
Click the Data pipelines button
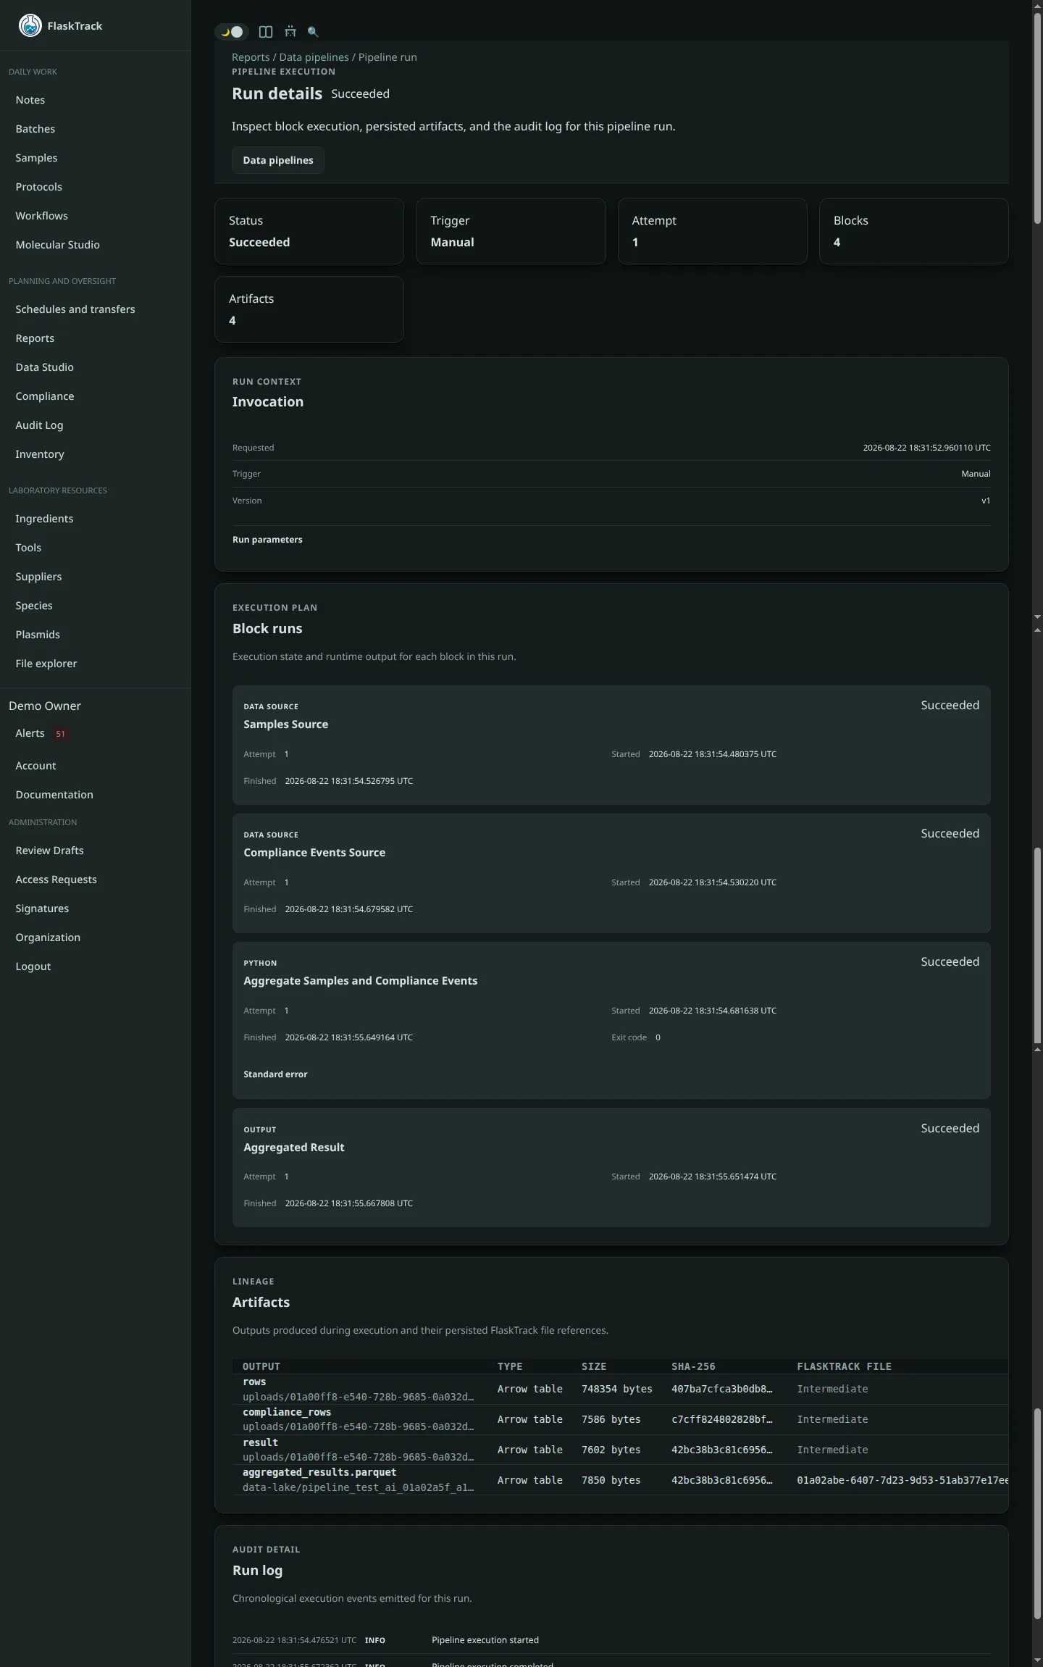(x=278, y=160)
